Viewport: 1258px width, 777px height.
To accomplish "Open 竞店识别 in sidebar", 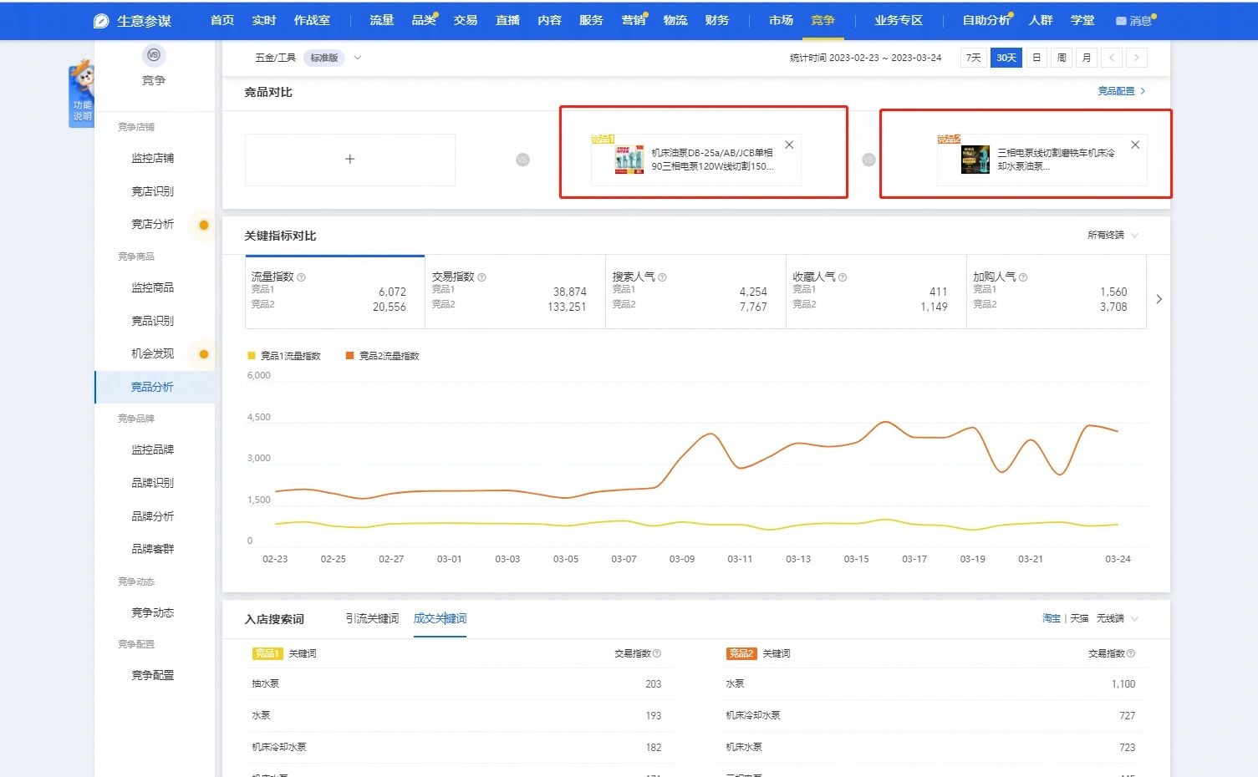I will pyautogui.click(x=153, y=191).
